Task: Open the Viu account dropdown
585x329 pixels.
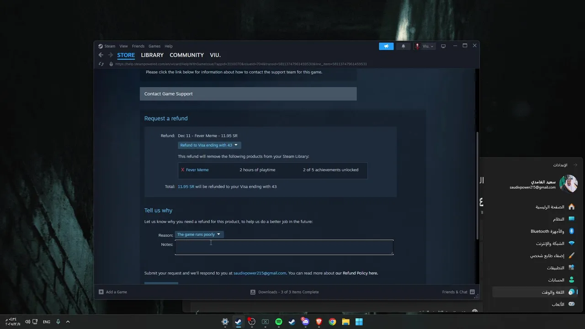Action: pyautogui.click(x=424, y=46)
